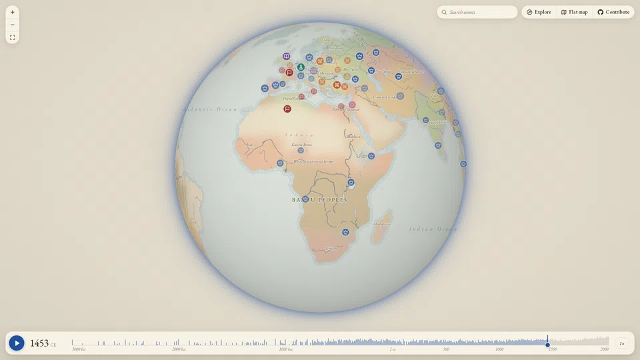Image resolution: width=640 pixels, height=360 pixels.
Task: Open the Contribute link
Action: click(x=613, y=12)
